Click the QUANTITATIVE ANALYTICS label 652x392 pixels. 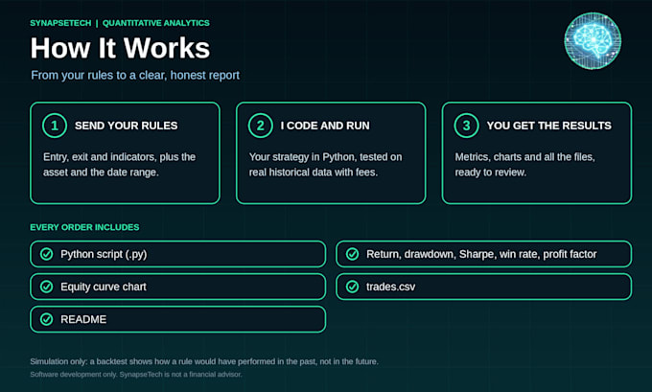point(156,23)
